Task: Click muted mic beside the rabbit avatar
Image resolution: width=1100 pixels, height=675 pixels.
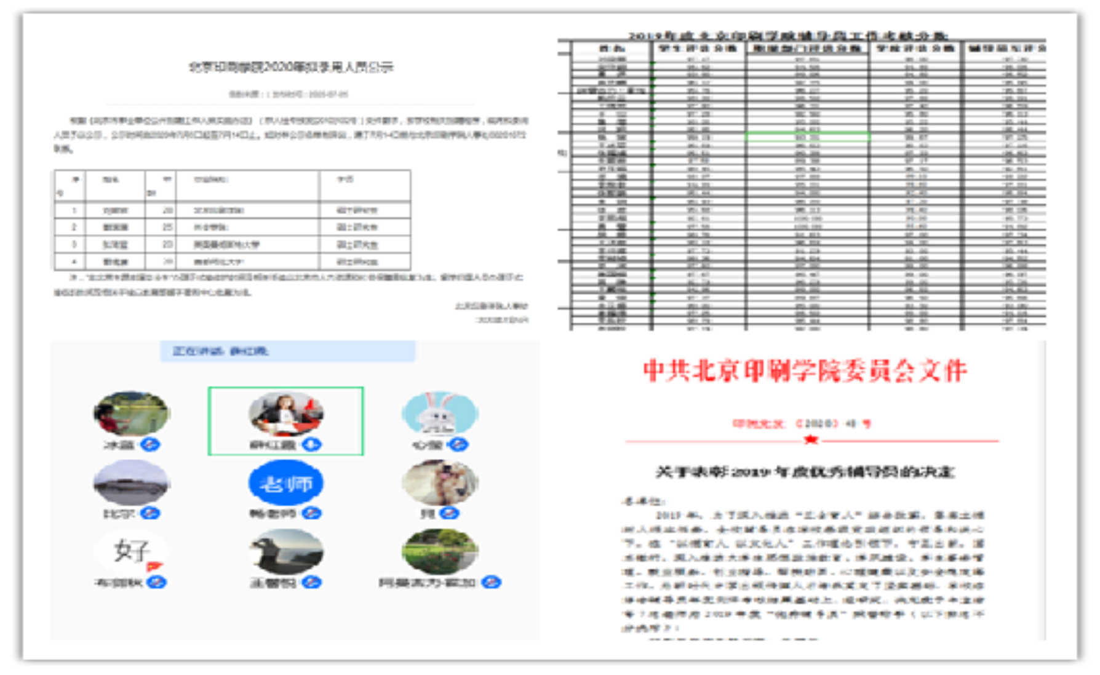Action: (x=458, y=444)
